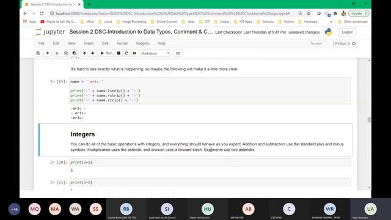Open the View menu
391x220 pixels.
click(71, 43)
